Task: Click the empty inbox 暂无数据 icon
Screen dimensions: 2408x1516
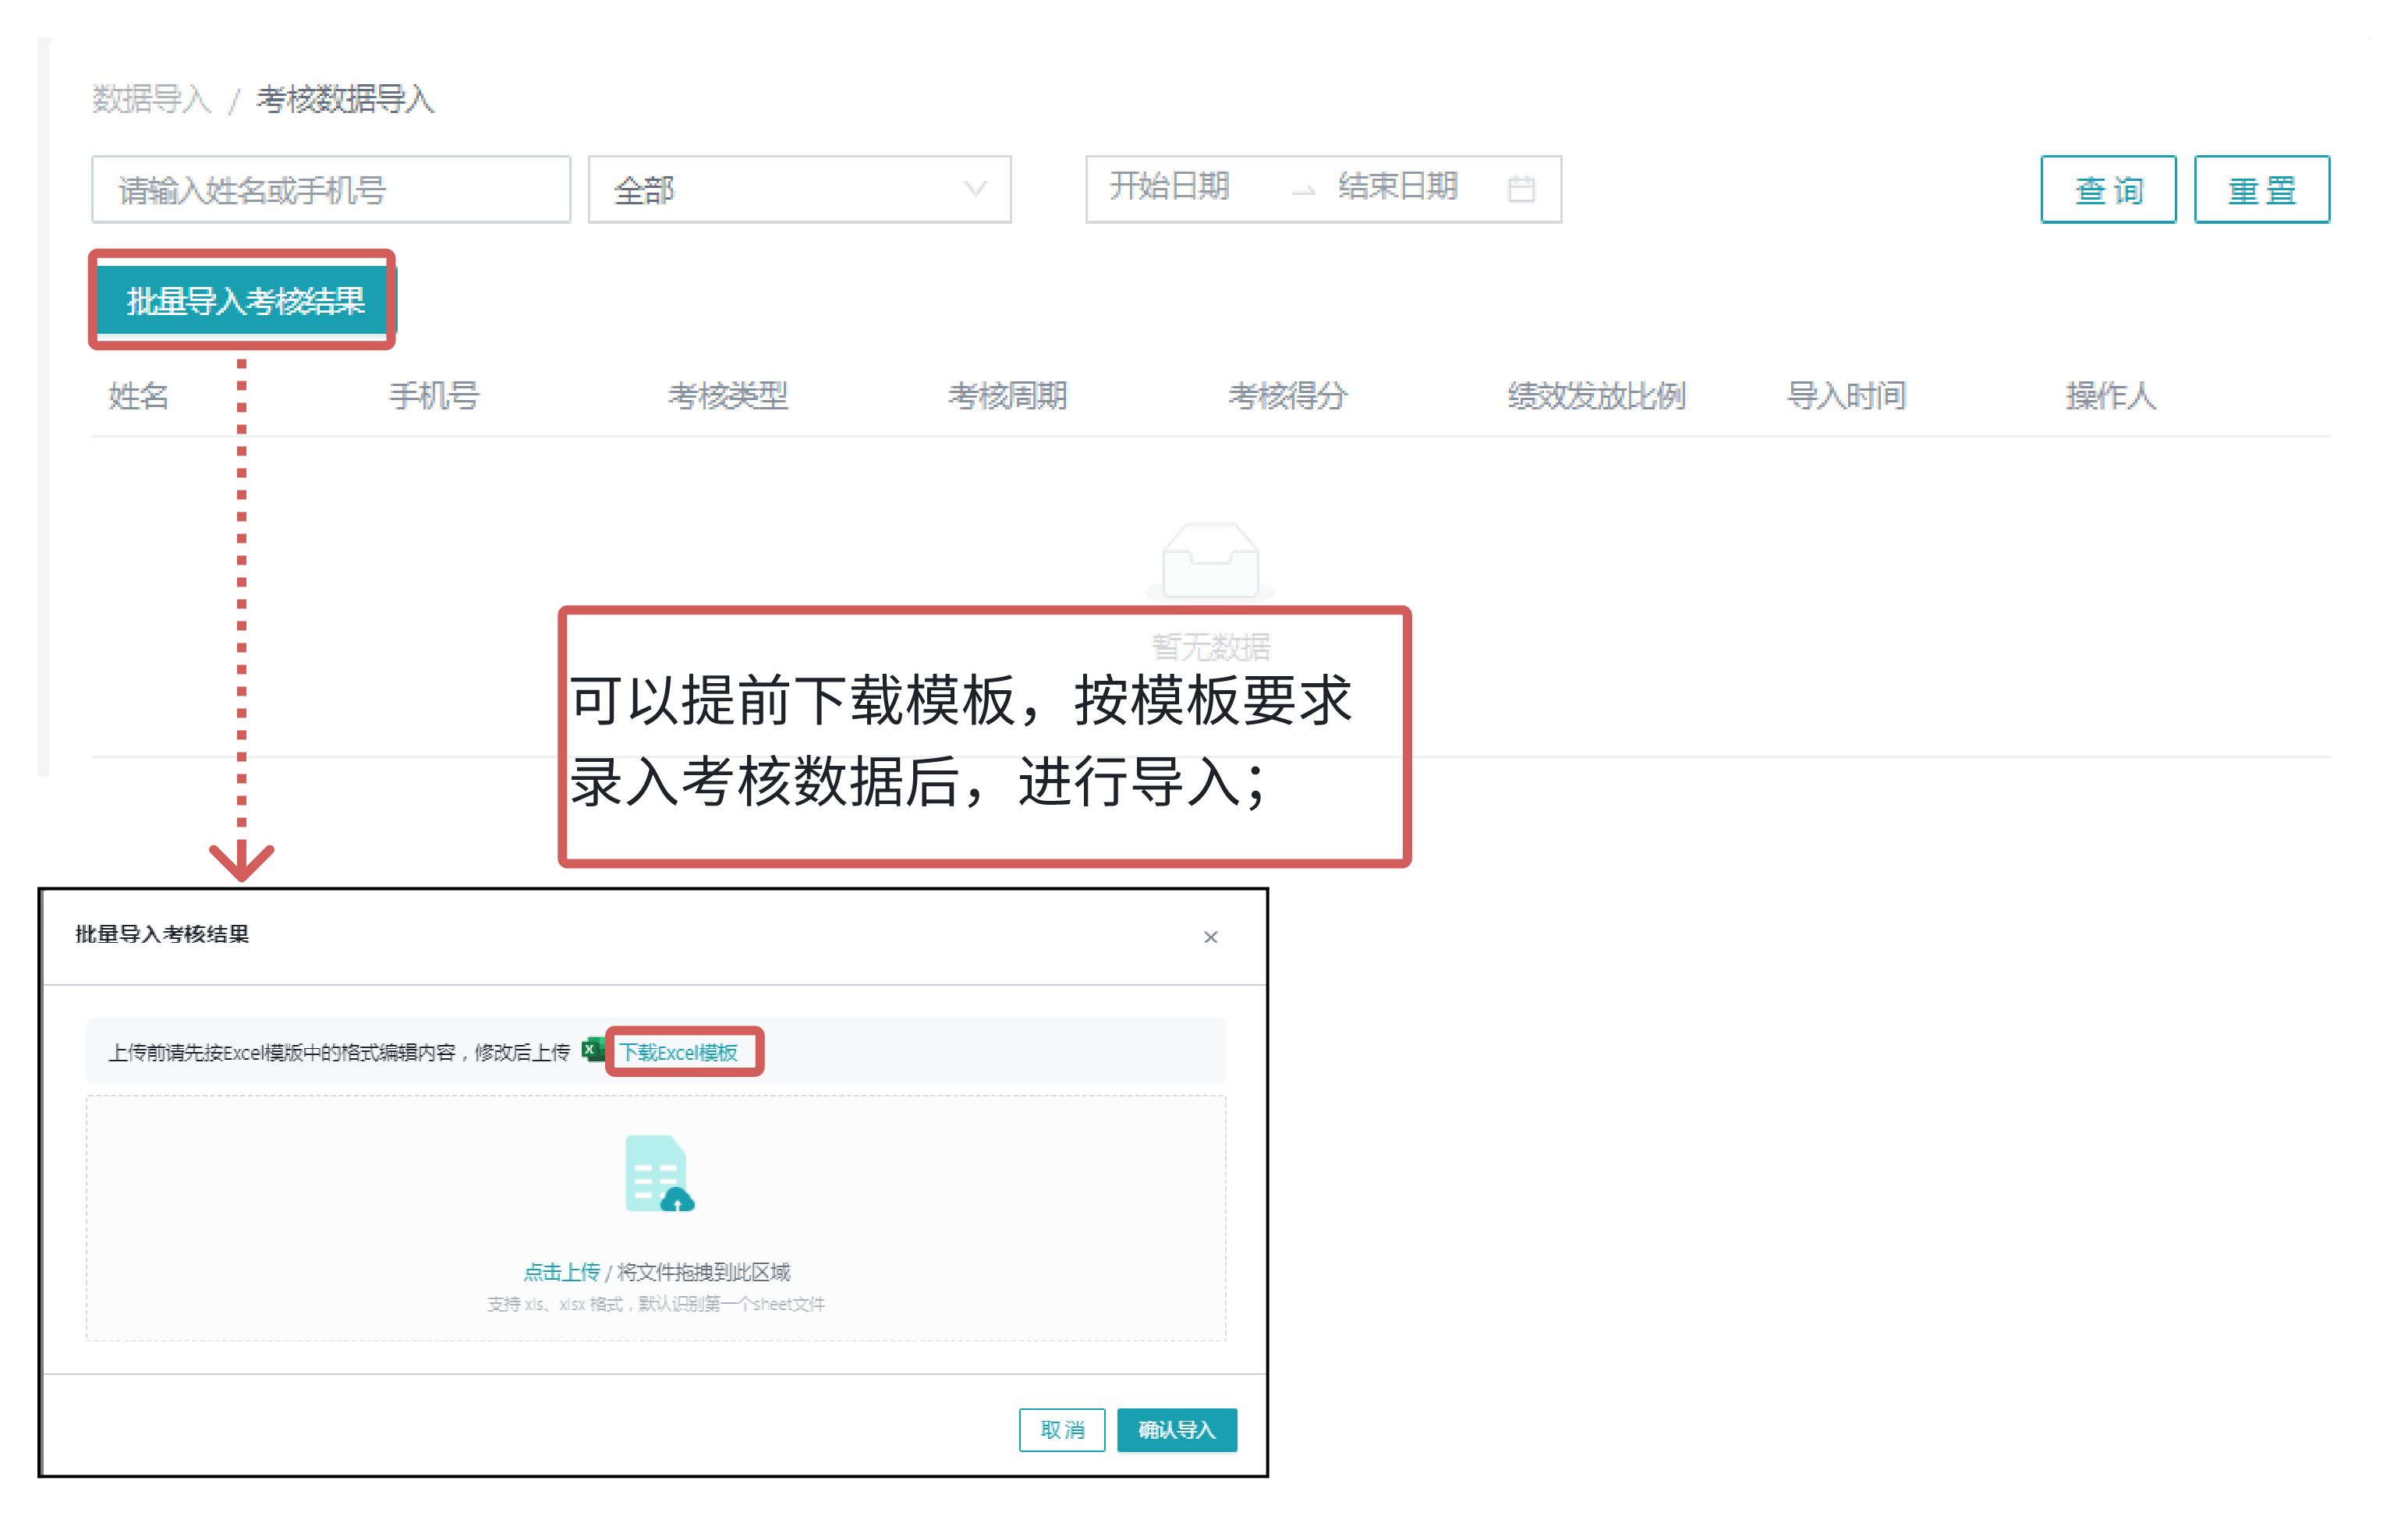Action: 1210,560
